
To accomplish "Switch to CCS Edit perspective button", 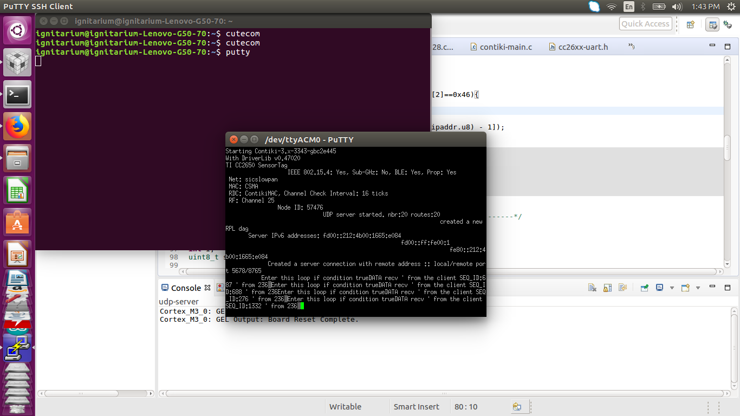I will coord(713,24).
